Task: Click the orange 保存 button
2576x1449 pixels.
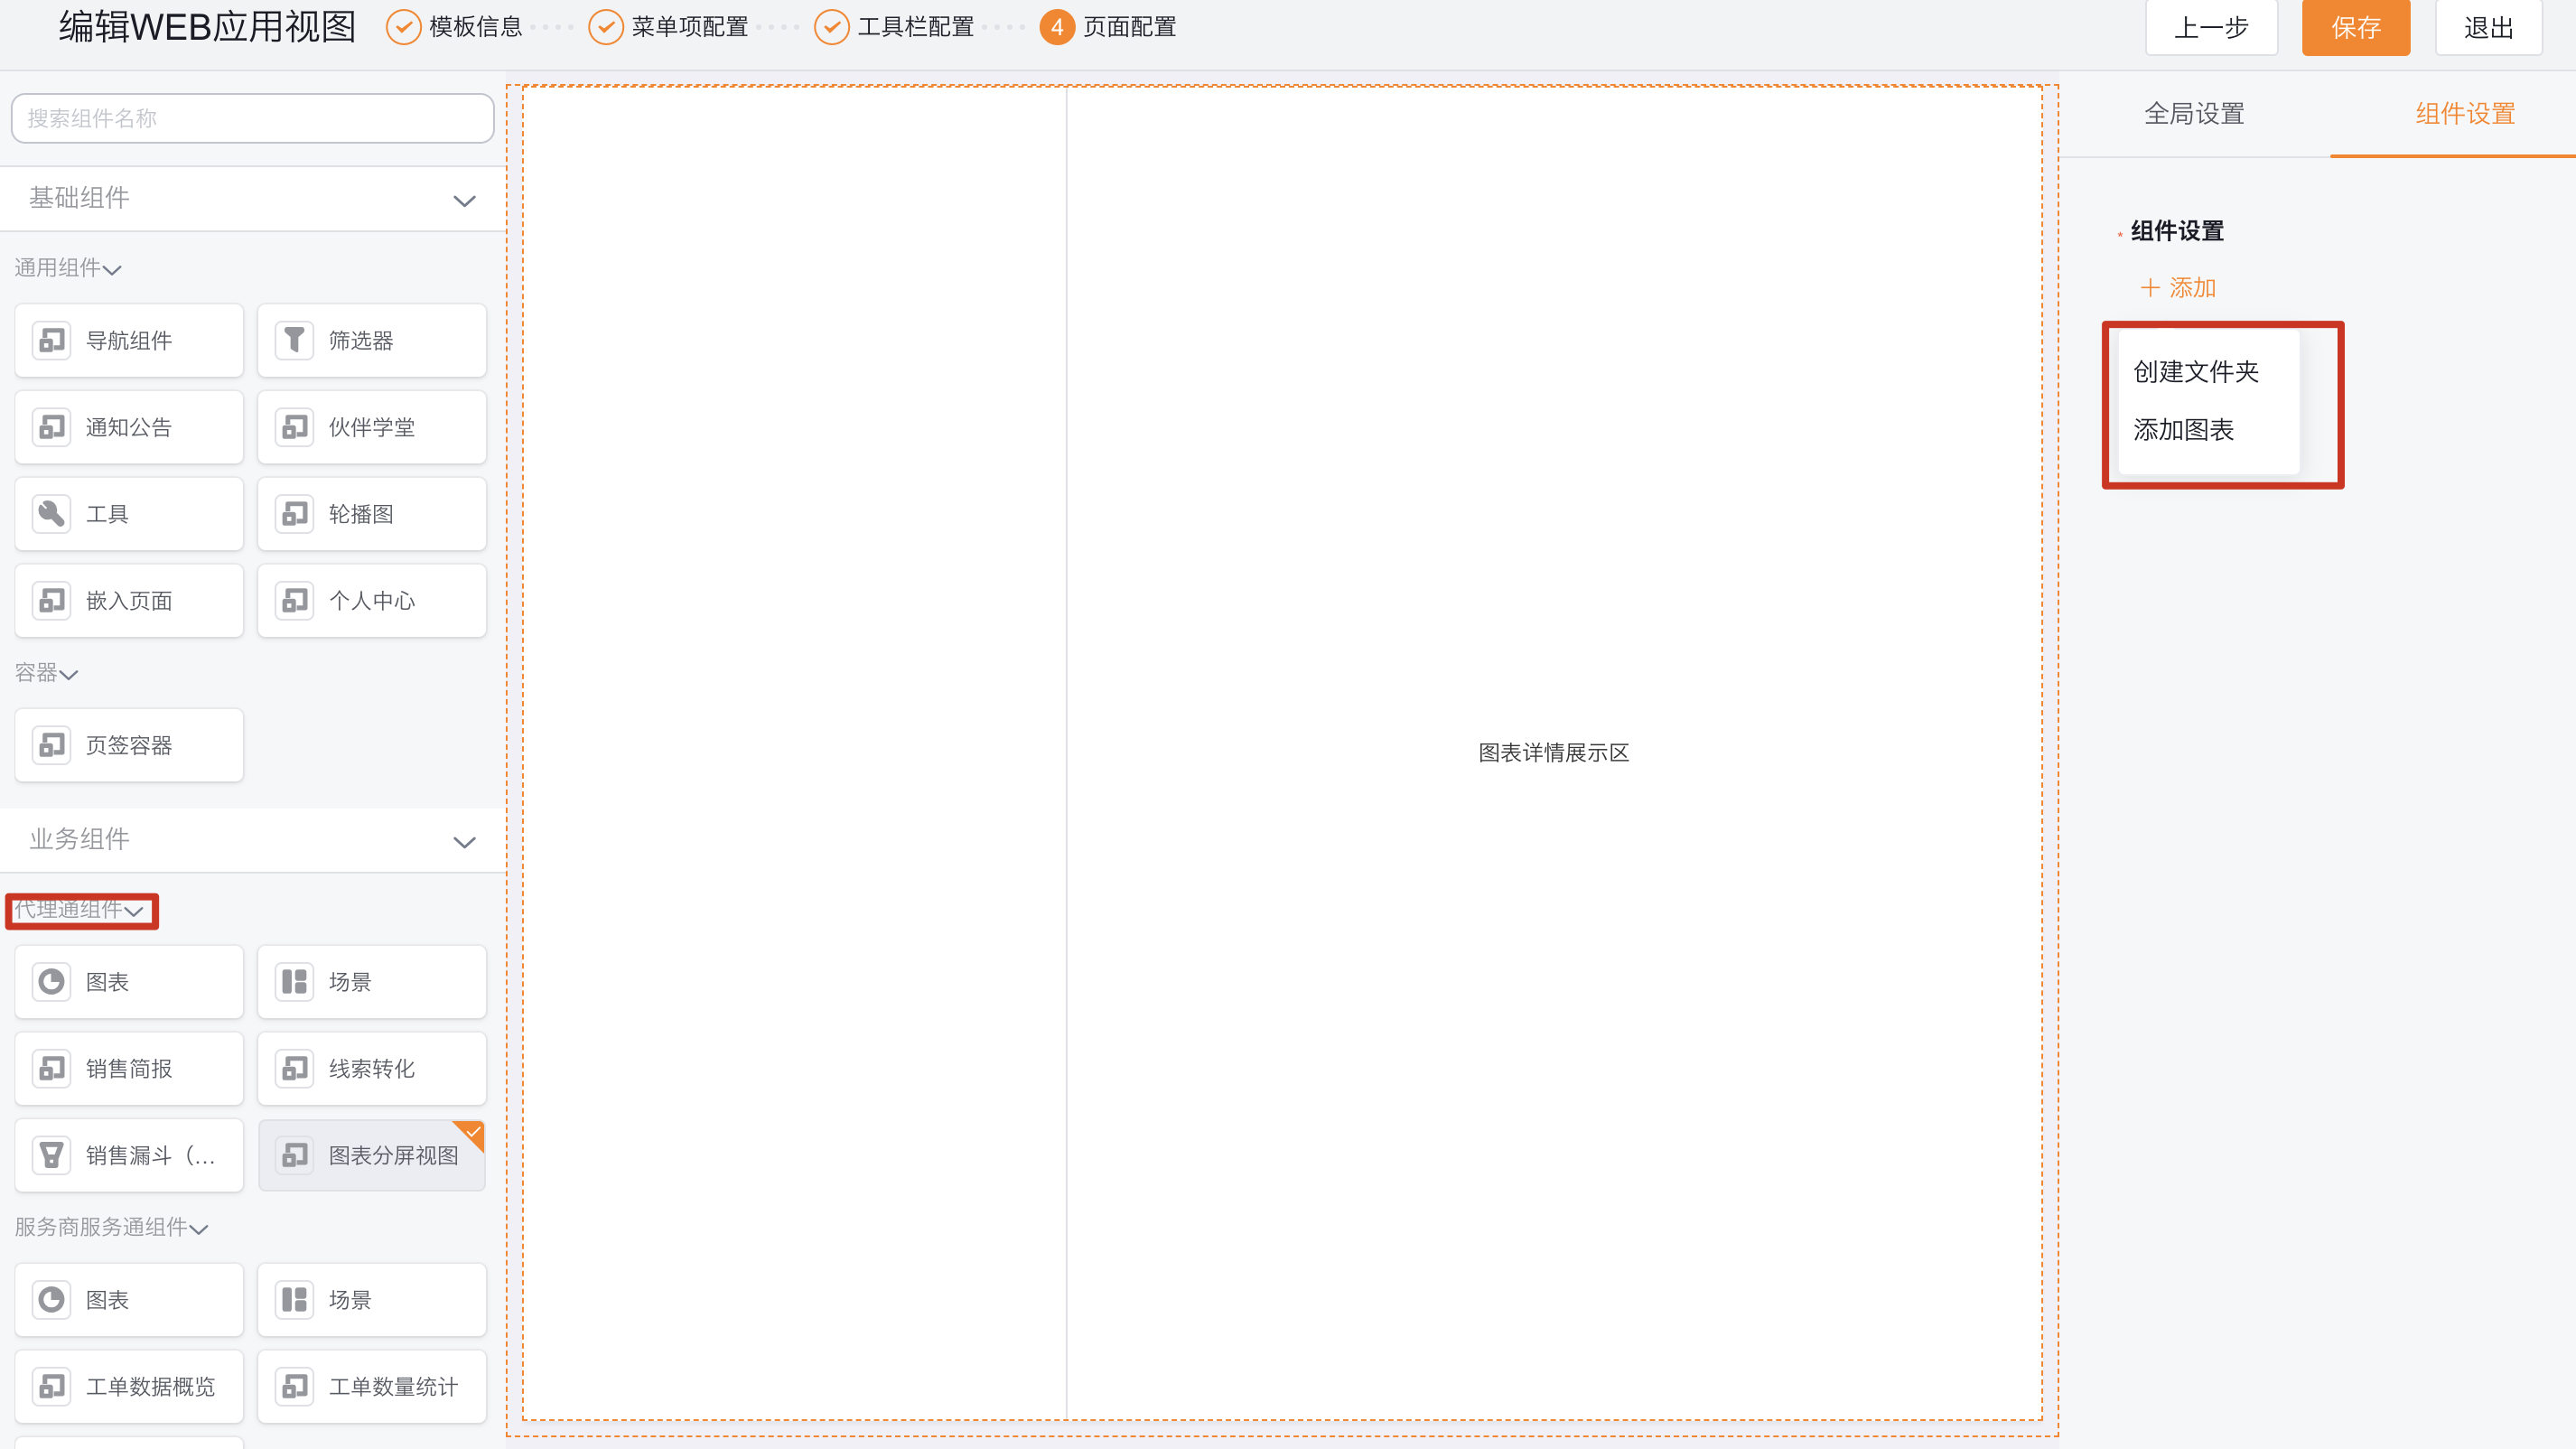Action: (x=2355, y=28)
